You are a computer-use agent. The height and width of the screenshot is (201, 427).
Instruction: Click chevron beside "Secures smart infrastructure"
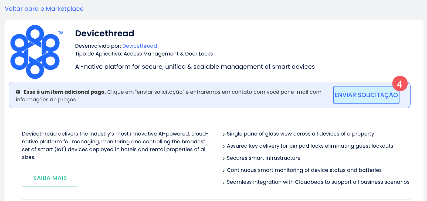pyautogui.click(x=223, y=159)
